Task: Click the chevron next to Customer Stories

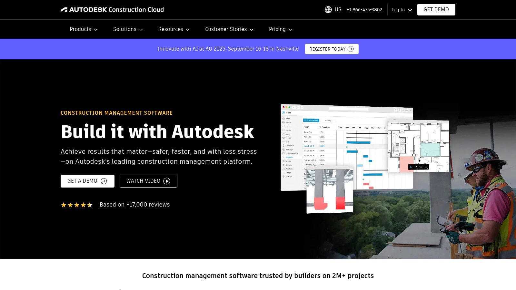Action: pos(252,30)
